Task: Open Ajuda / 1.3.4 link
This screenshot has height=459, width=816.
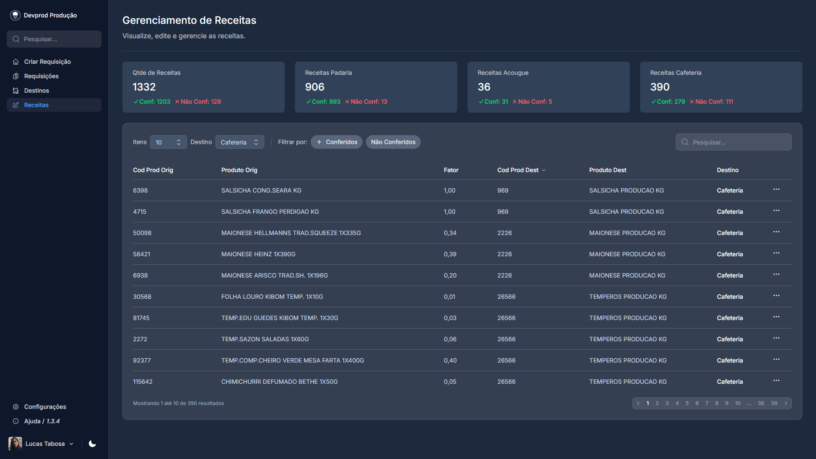Action: (42, 421)
